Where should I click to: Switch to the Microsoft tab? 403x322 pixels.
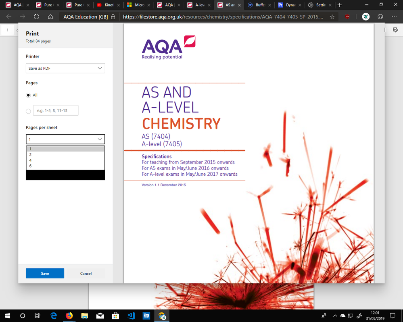point(138,5)
